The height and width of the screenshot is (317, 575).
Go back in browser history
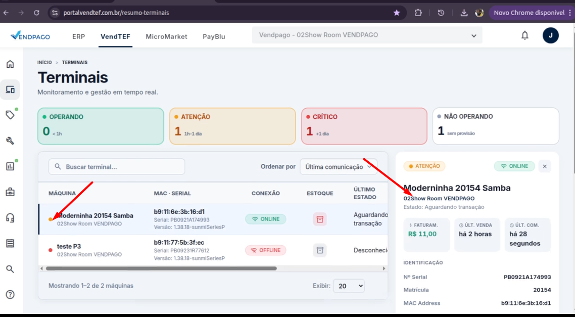pyautogui.click(x=6, y=13)
